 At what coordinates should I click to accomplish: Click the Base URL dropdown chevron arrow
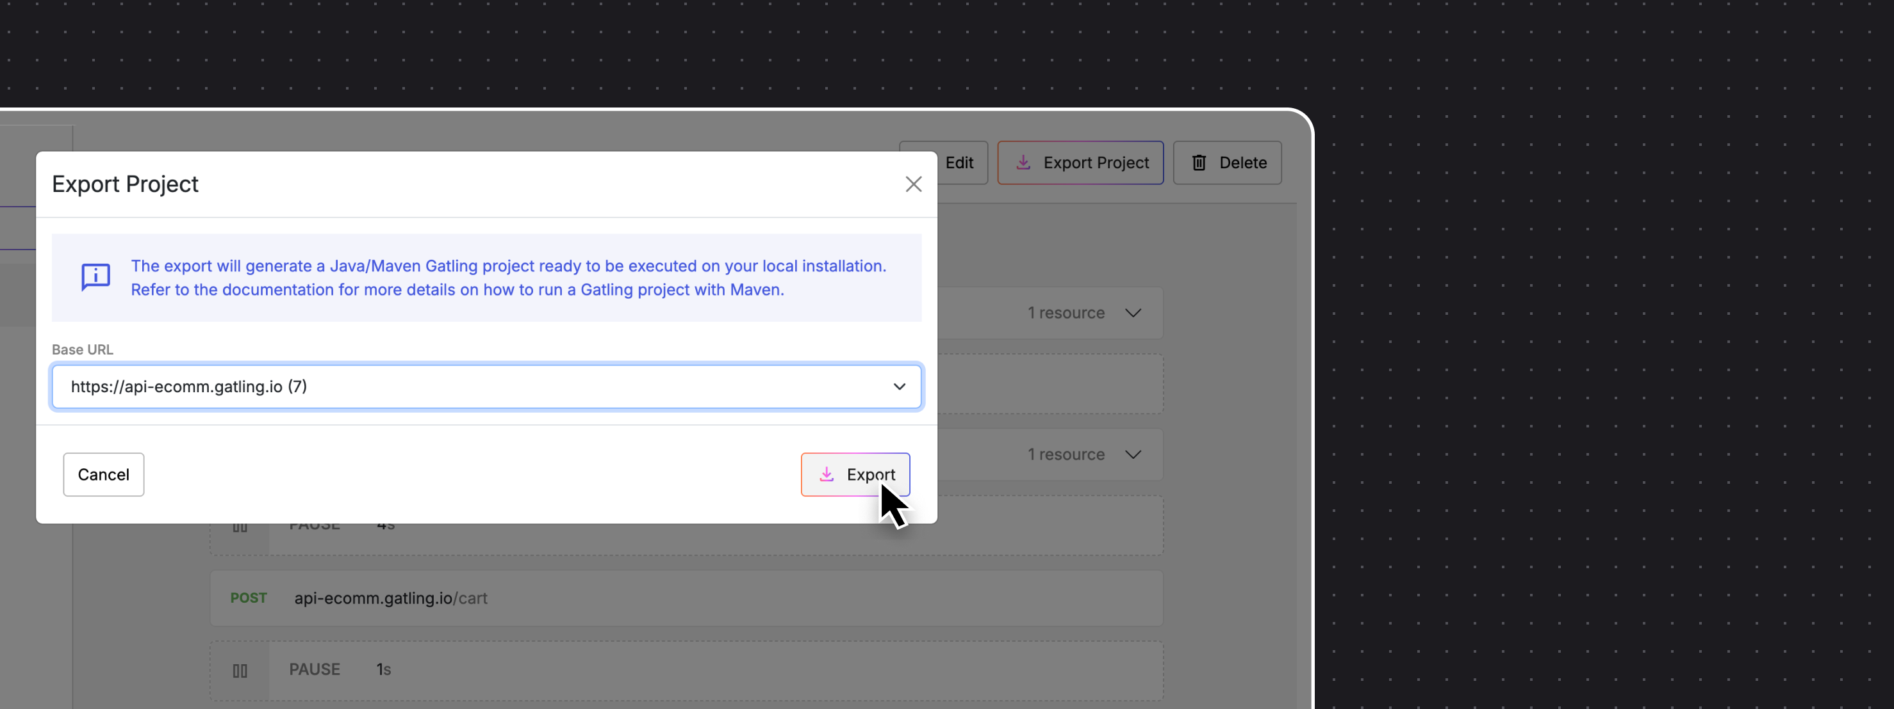(x=899, y=386)
